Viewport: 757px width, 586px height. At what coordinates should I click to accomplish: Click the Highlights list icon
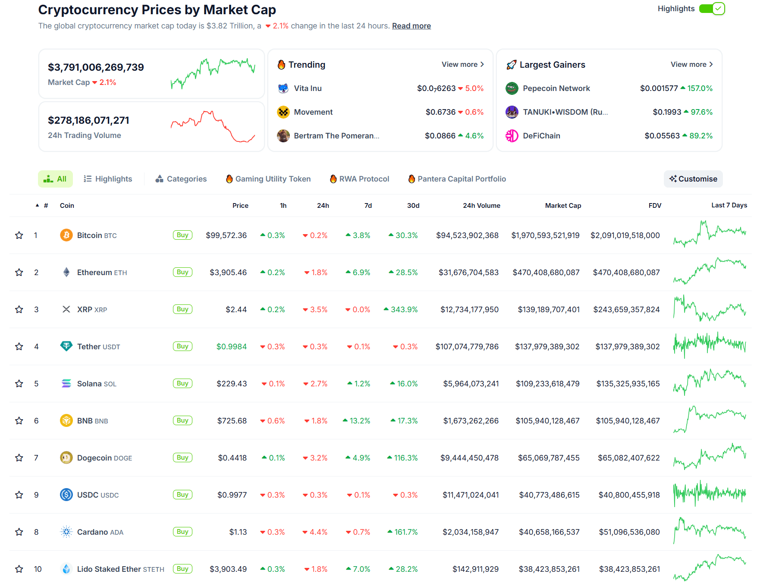coord(88,179)
